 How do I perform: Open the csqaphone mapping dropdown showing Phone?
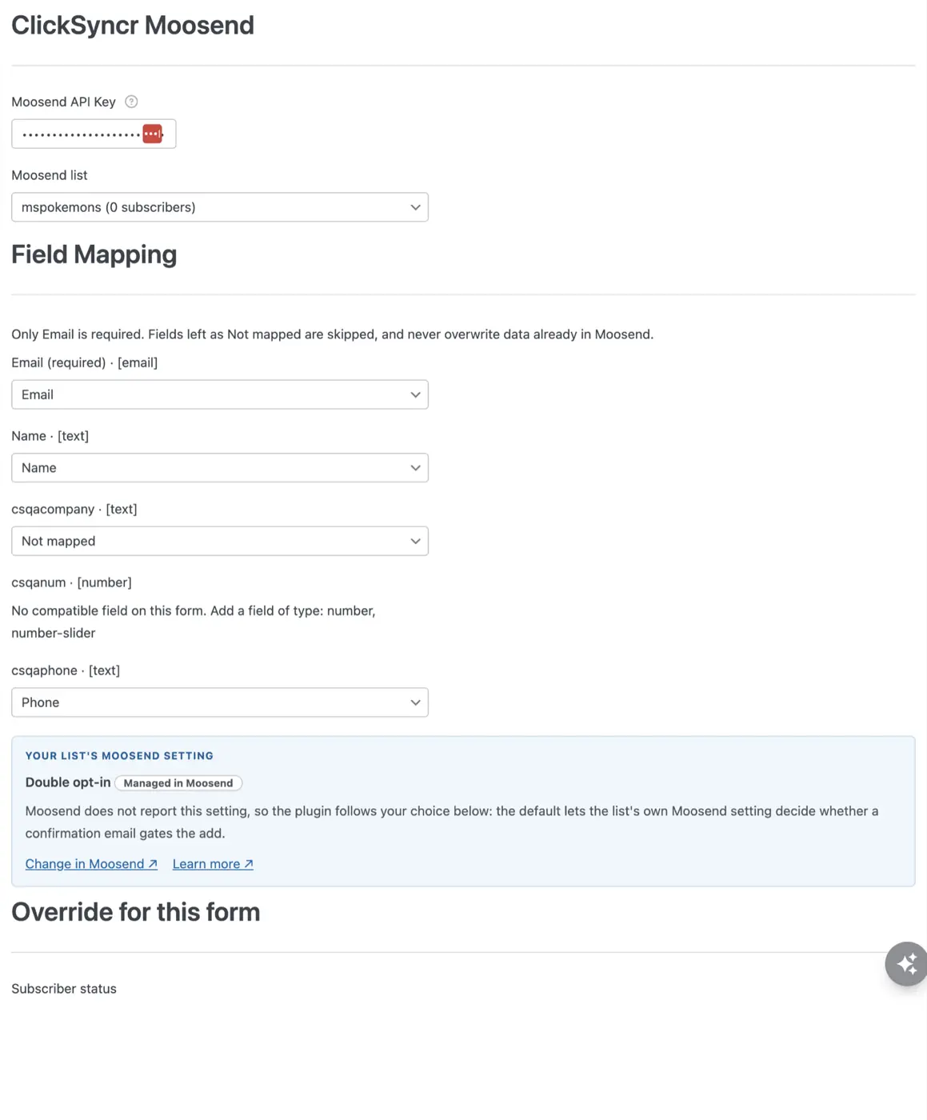220,702
